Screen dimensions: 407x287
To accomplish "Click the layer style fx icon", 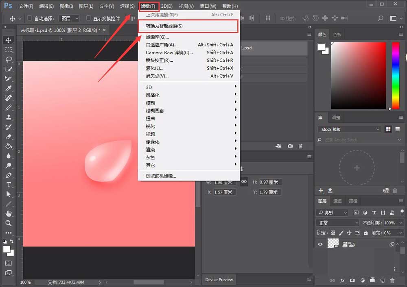I will click(x=342, y=280).
